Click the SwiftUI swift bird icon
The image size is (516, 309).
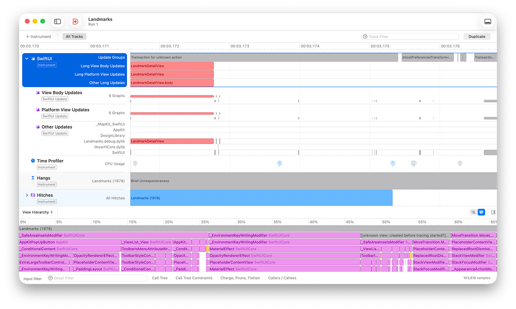[33, 59]
